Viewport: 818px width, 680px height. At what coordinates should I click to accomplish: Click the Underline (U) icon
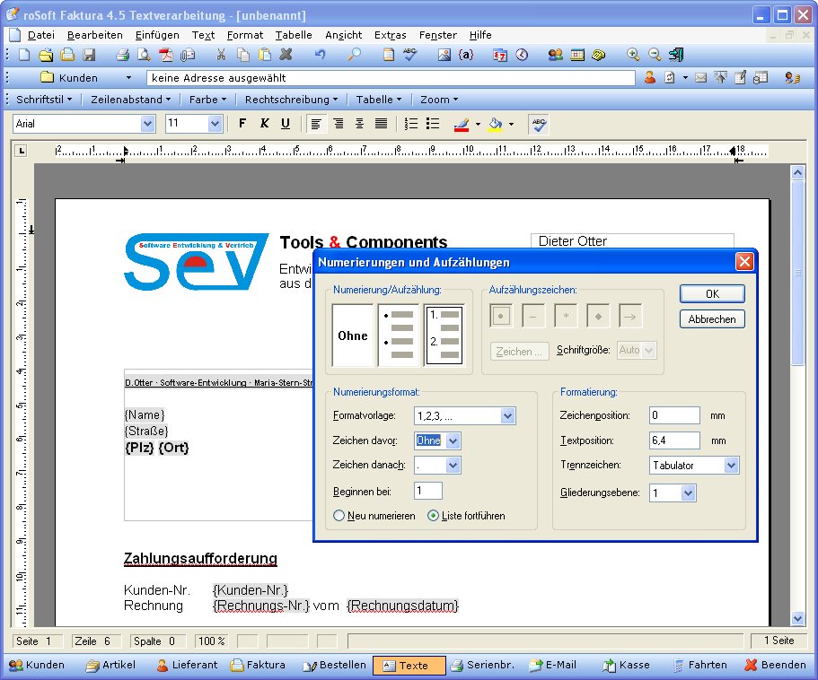coord(286,124)
